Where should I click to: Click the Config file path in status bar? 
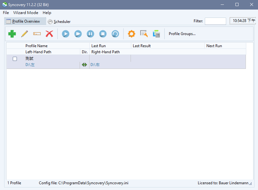point(83,183)
